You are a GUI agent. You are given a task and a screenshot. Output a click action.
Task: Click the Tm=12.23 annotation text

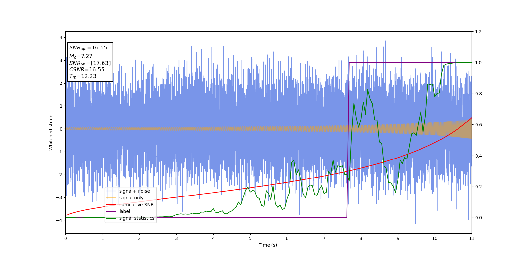coord(83,76)
